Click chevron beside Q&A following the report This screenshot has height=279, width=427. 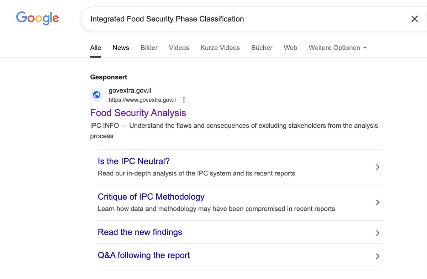point(378,256)
